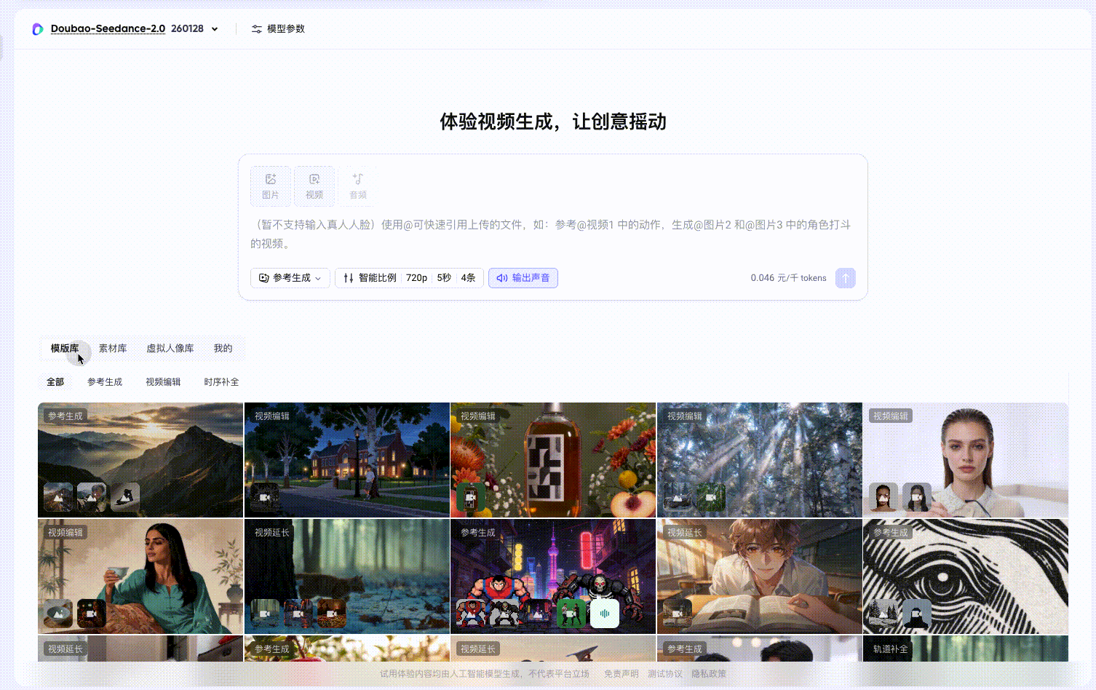Click the Doubao logo icon
The image size is (1096, 690).
click(x=38, y=29)
